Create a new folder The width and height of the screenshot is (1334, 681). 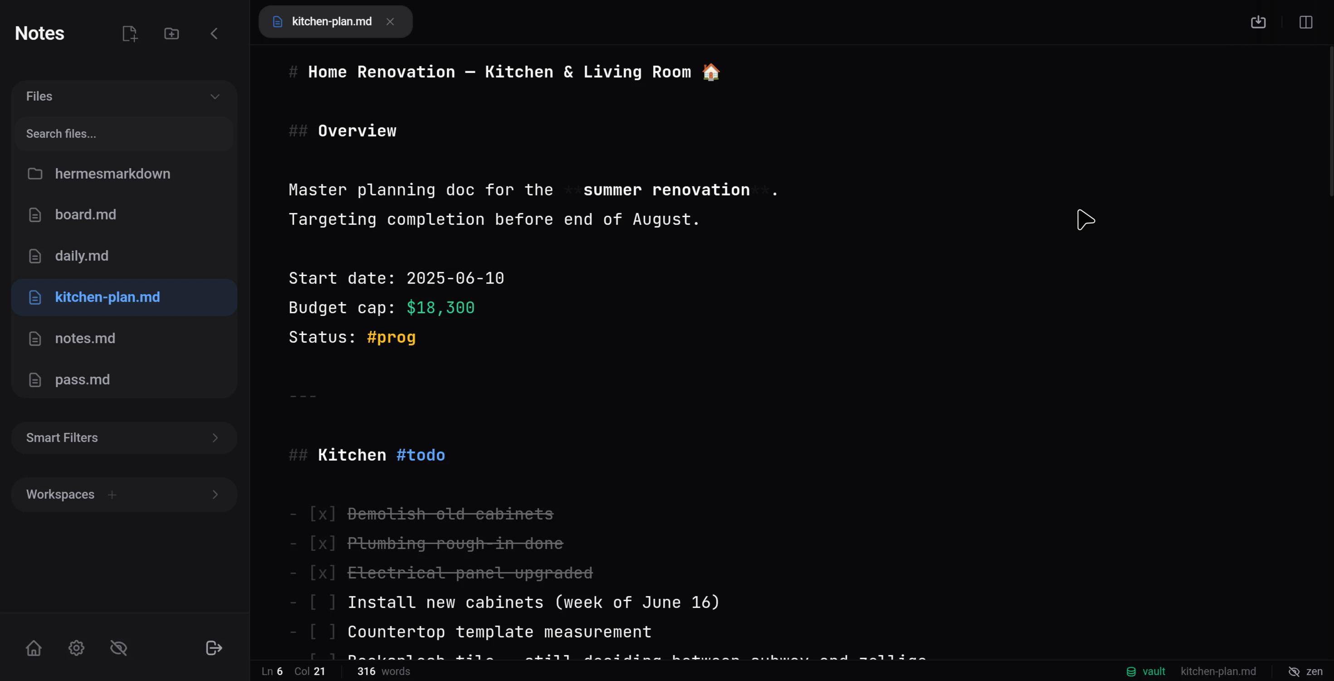pos(171,34)
